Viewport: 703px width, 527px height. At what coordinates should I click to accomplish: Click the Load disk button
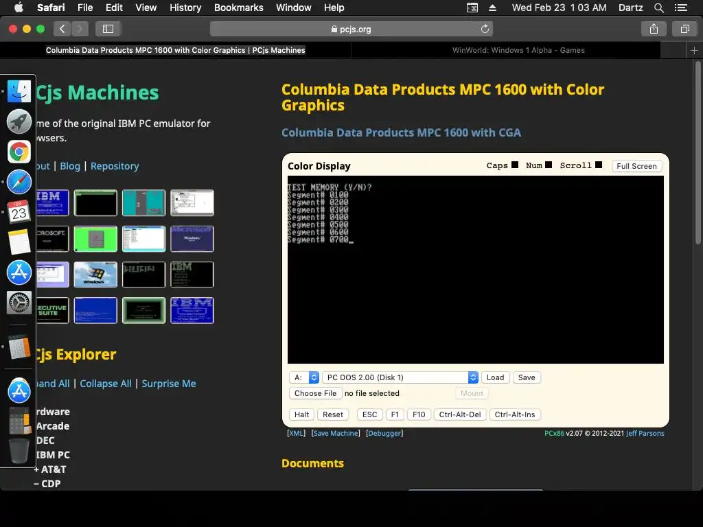point(496,377)
